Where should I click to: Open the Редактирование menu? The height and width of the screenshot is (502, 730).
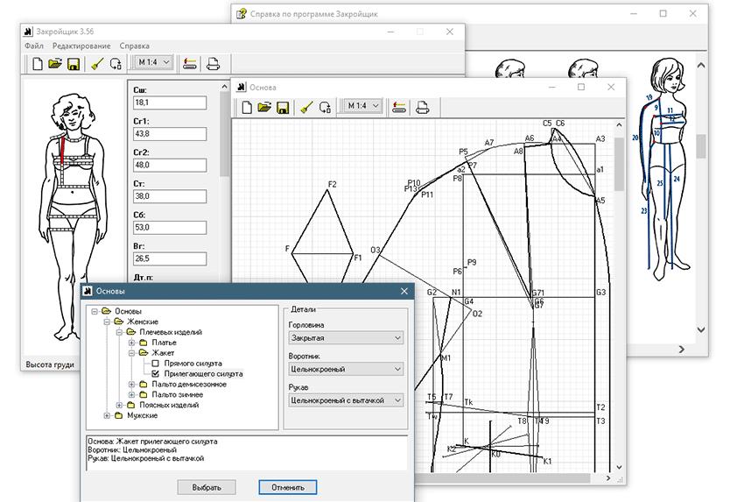point(81,46)
